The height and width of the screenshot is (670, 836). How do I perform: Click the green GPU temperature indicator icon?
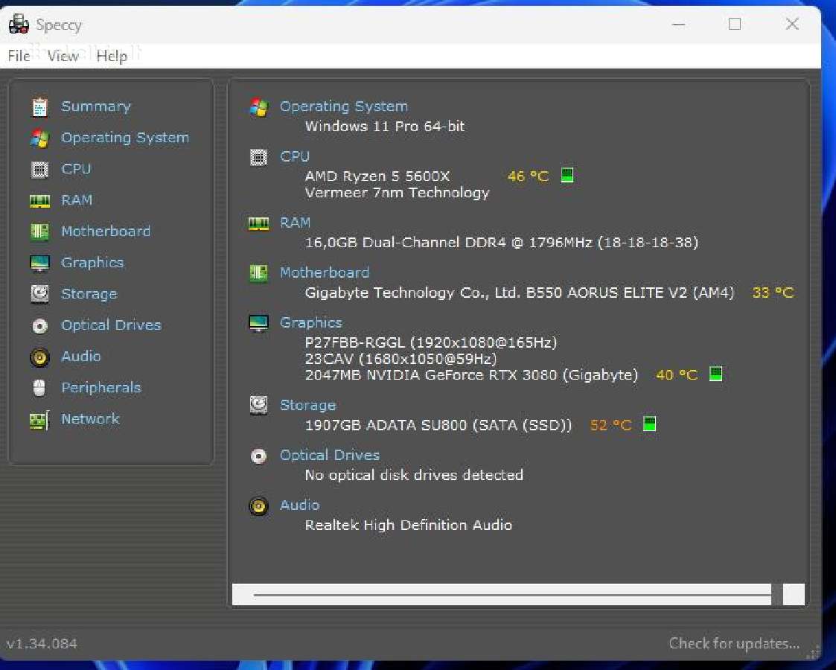click(x=715, y=374)
